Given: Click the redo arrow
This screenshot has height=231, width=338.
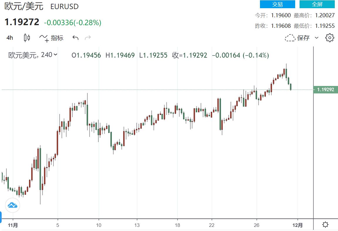Looking at the screenshot, I should point(87,38).
